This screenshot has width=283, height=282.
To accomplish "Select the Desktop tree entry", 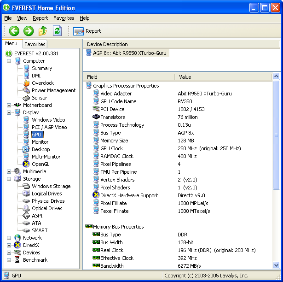I will point(41,149).
